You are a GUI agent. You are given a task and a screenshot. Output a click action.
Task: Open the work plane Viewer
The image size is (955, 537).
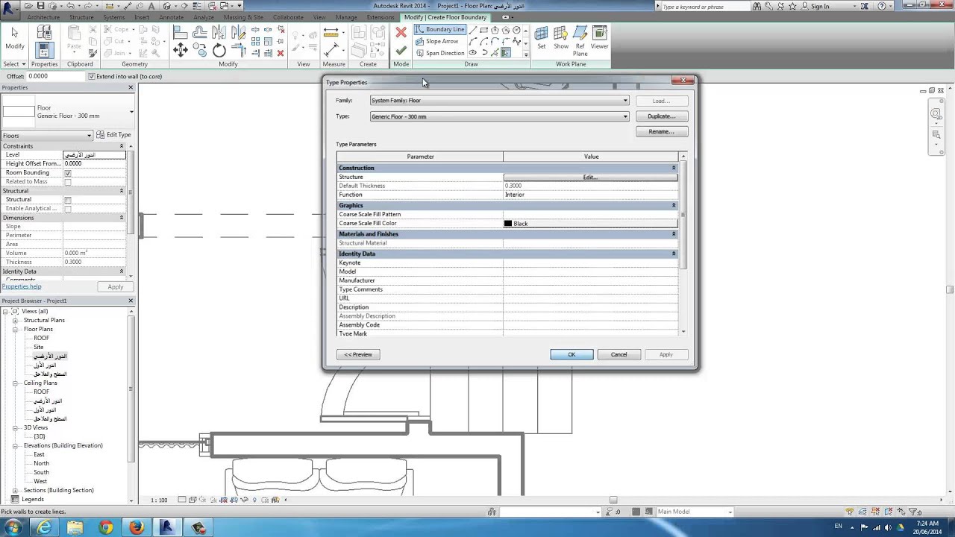[x=599, y=38]
